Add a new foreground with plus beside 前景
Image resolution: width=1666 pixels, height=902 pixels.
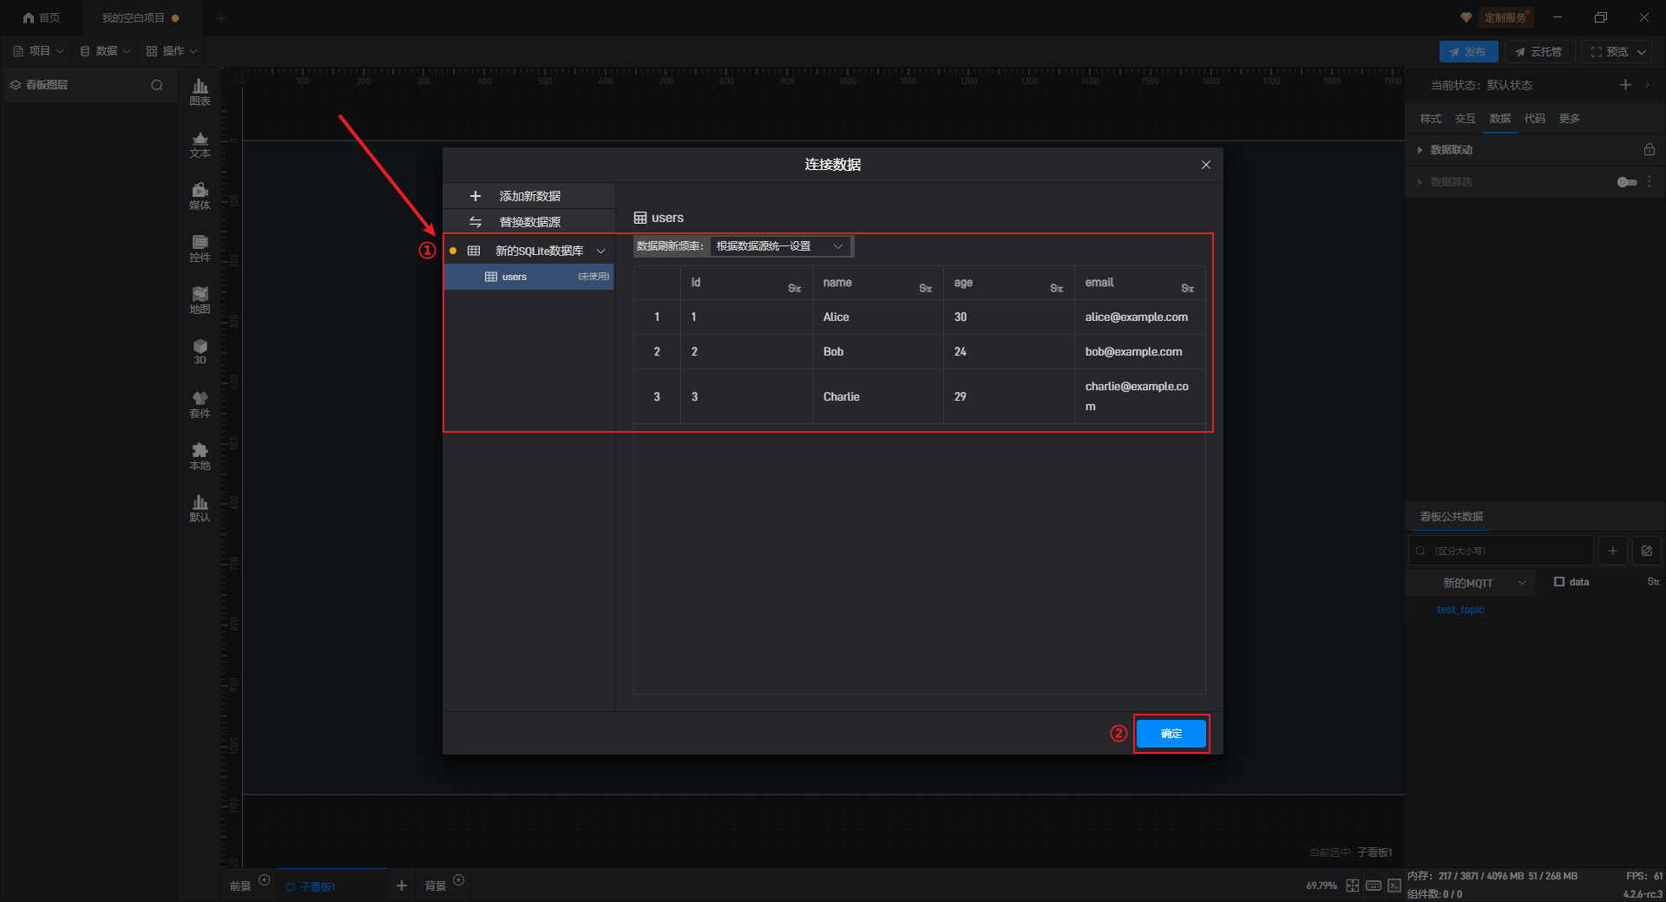[x=265, y=880]
